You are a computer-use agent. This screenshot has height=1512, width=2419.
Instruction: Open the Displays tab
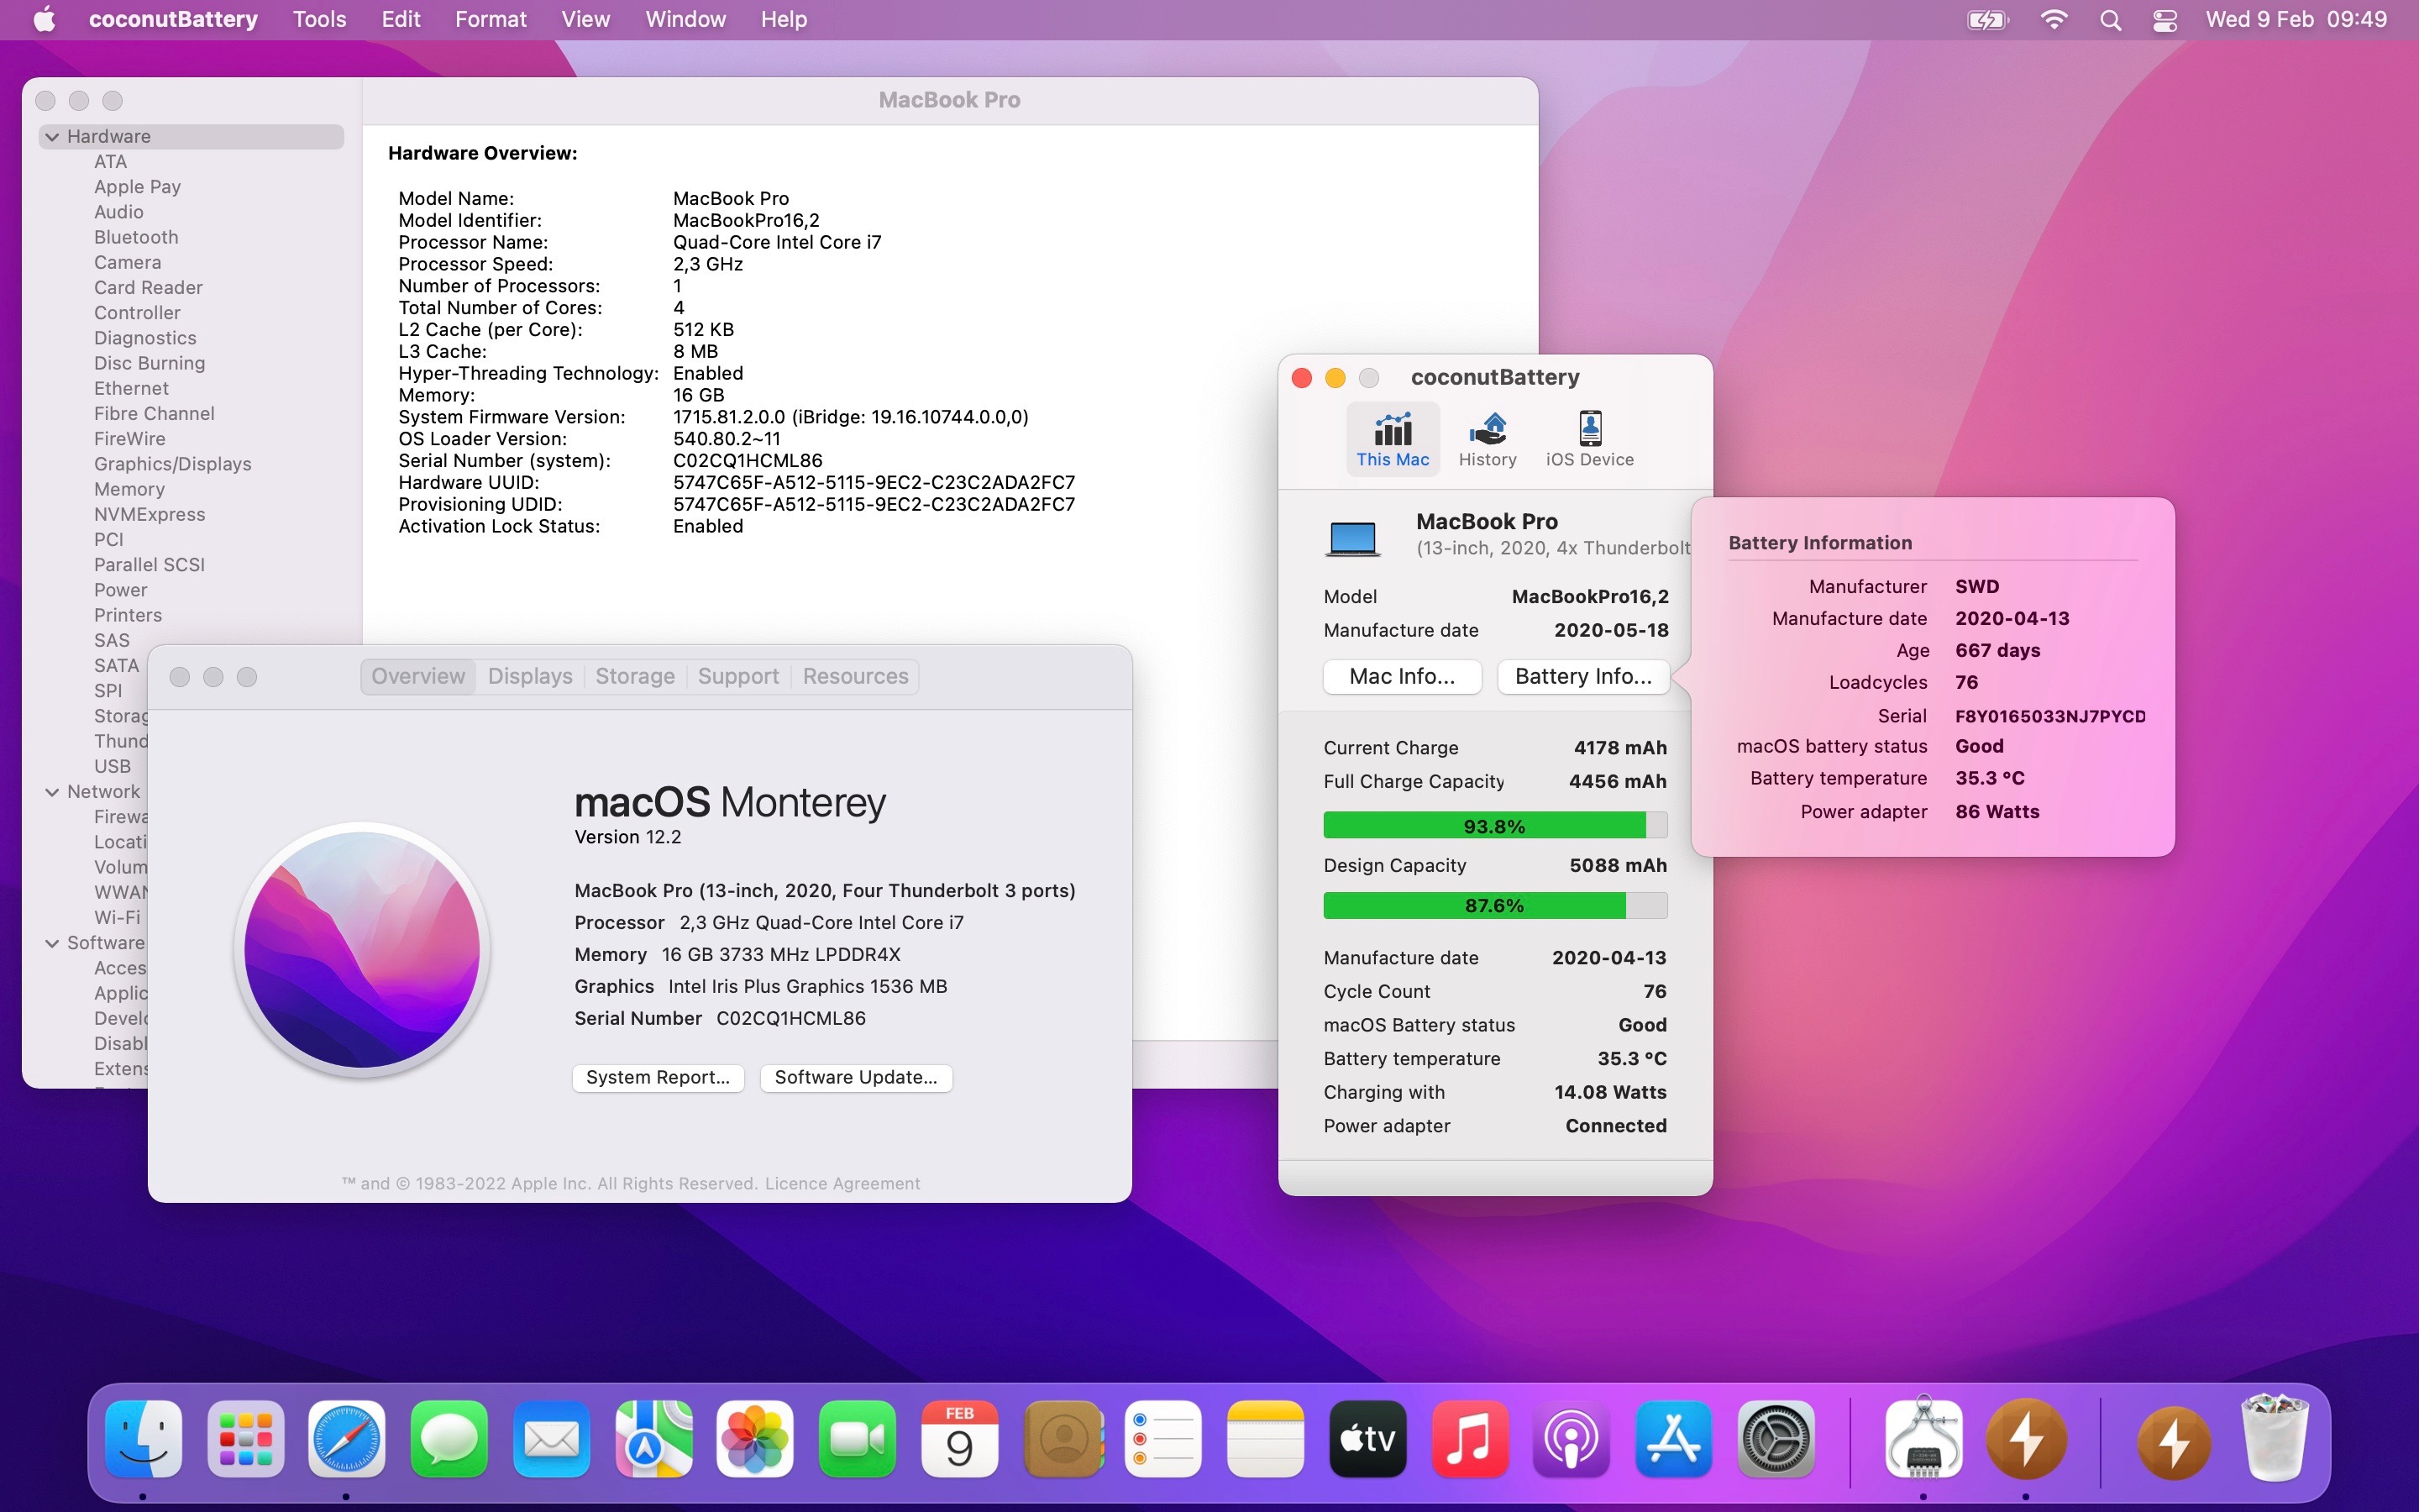530,677
